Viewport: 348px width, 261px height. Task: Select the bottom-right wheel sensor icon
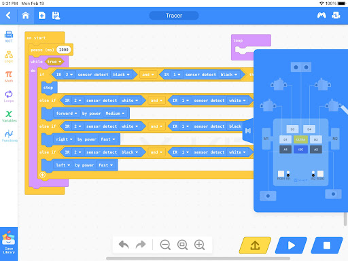pos(333,194)
